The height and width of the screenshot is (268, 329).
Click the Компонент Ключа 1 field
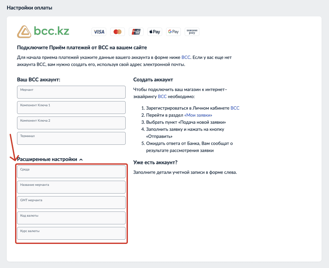(71, 108)
